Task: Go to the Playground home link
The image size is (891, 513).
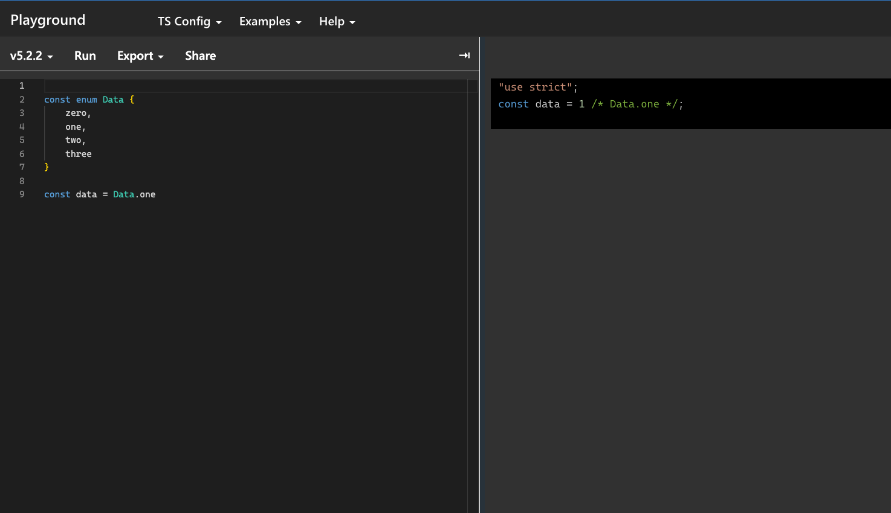Action: tap(48, 20)
